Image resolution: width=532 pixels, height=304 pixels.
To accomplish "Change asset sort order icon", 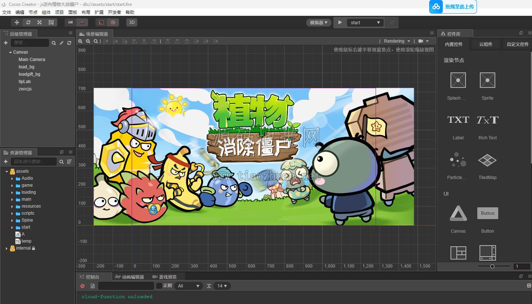I will pos(69,162).
